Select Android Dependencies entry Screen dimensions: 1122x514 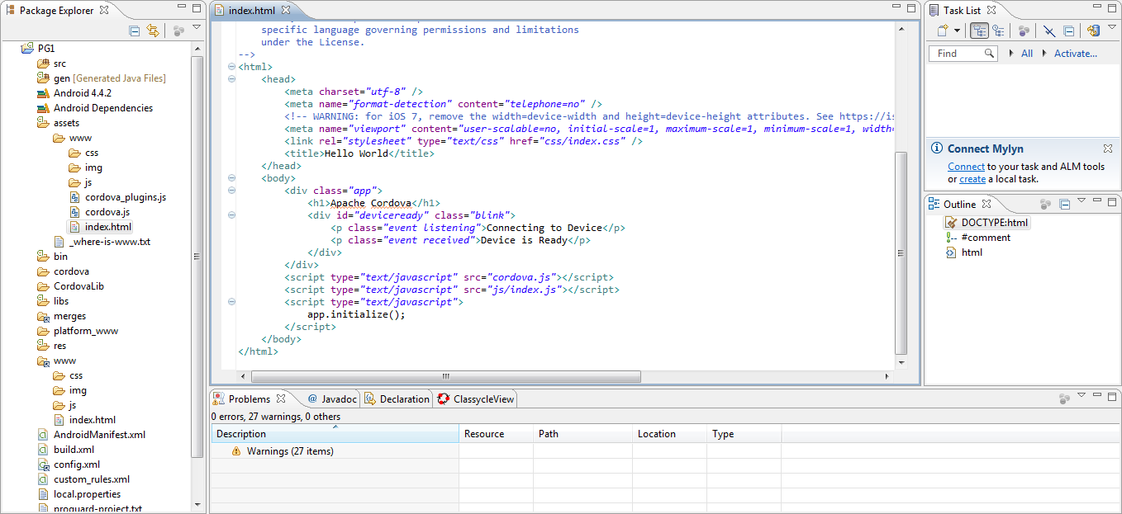pos(95,108)
